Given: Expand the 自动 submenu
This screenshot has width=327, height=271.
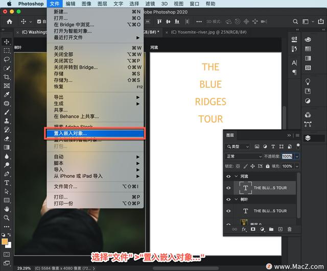Looking at the screenshot, I should pos(96,157).
